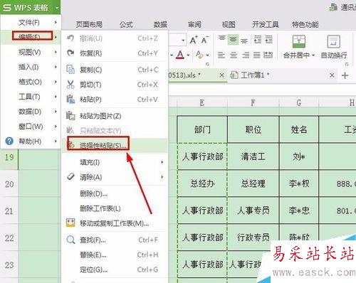
Task: Click the increase indent icon
Action: 268,40
